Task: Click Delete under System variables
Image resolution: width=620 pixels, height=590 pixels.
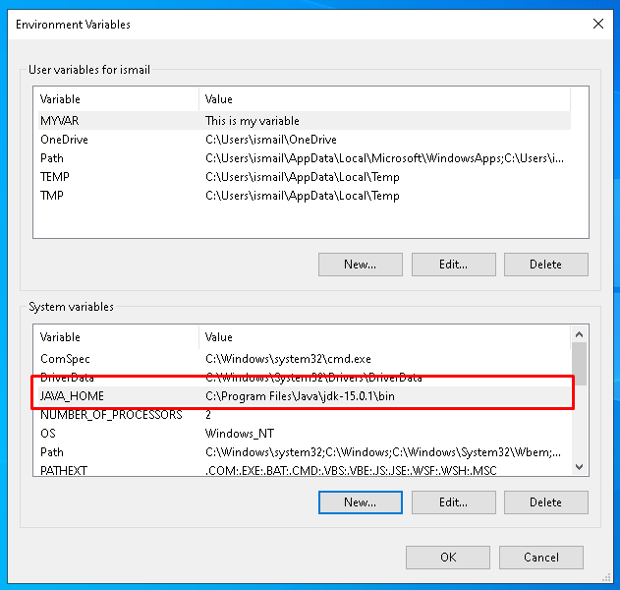Action: [545, 502]
